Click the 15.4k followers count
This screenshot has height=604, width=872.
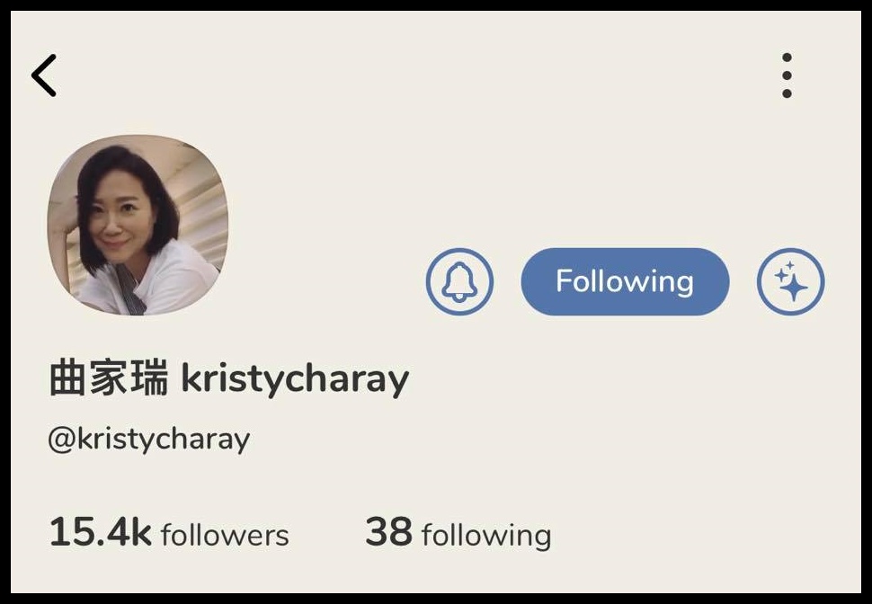(x=169, y=532)
